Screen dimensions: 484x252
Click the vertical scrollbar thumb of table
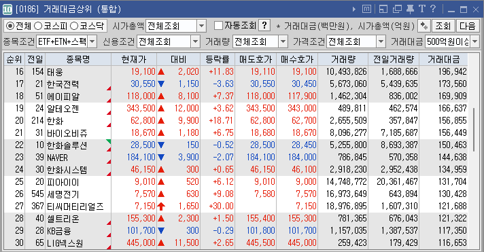474,130
